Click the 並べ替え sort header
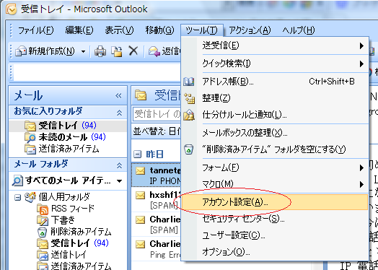The width and height of the screenshot is (378, 270). click(x=157, y=132)
